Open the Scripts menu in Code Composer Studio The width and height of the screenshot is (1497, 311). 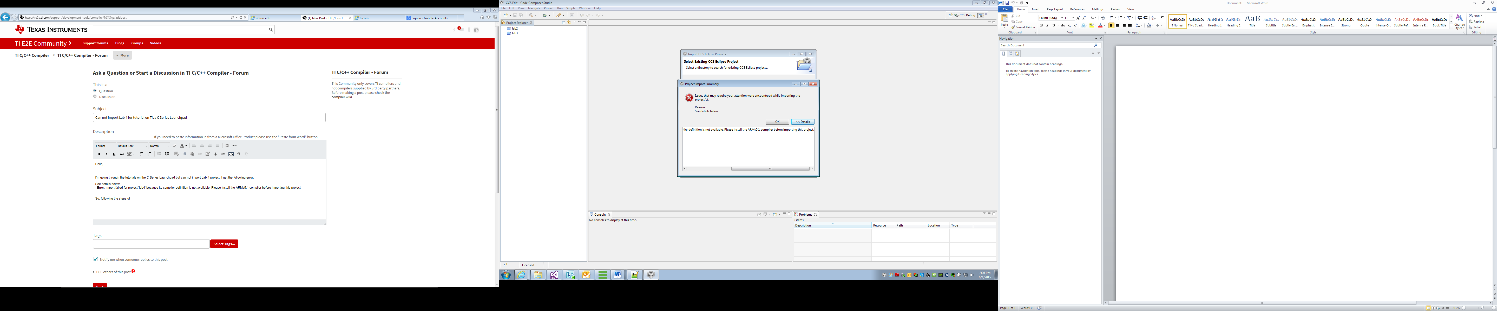571,8
